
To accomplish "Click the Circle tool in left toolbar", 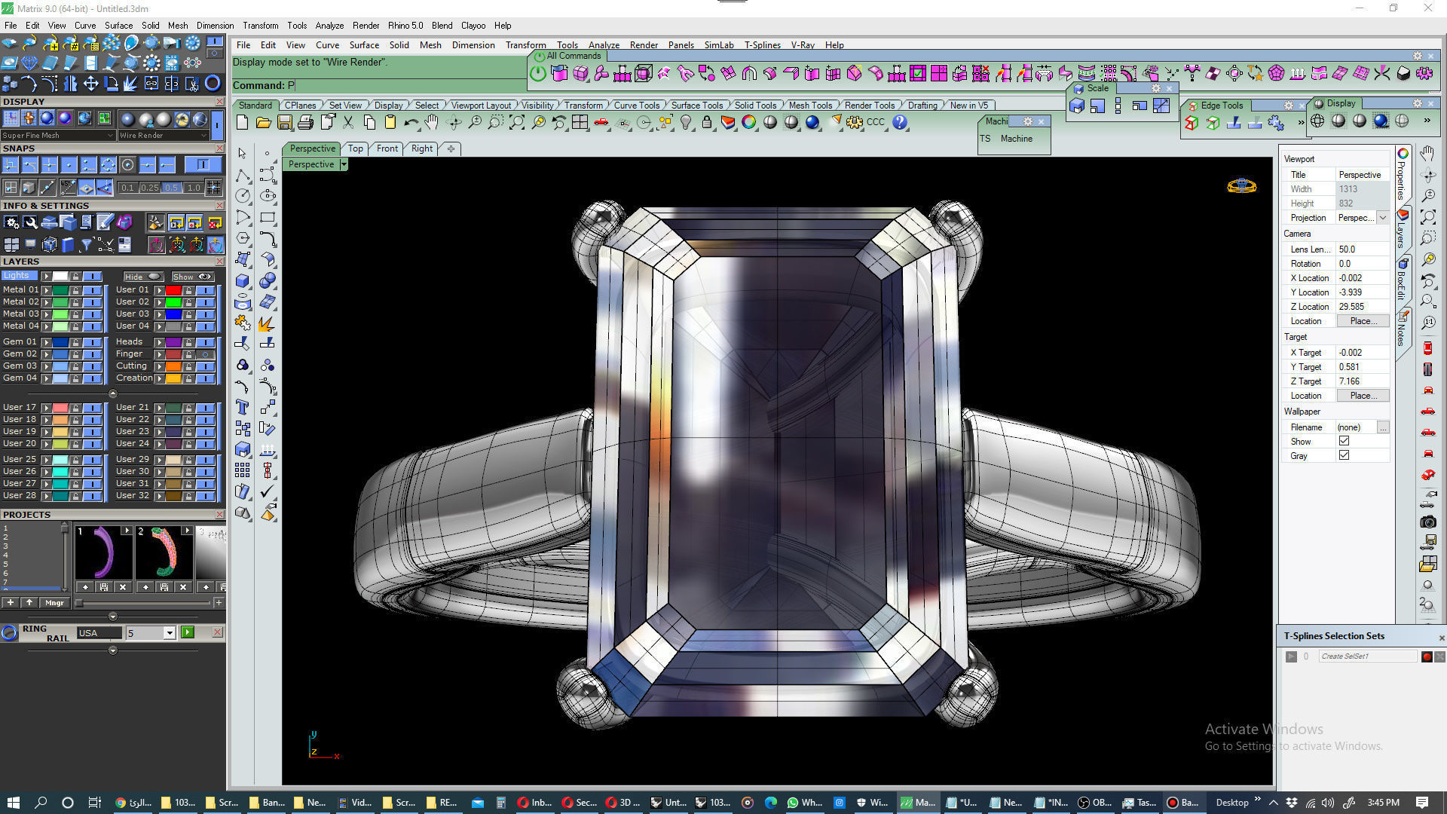I will coord(243,196).
